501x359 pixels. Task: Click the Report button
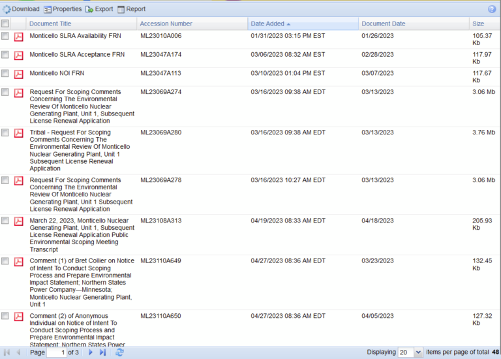[x=131, y=9]
